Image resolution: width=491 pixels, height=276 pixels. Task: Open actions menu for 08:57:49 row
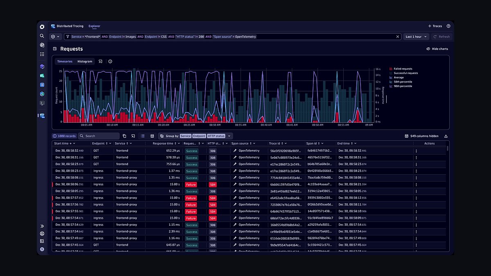(x=416, y=238)
